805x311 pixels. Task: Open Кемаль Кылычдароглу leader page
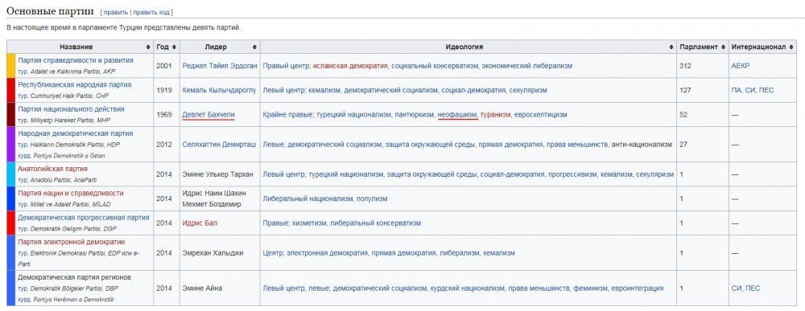pos(219,90)
